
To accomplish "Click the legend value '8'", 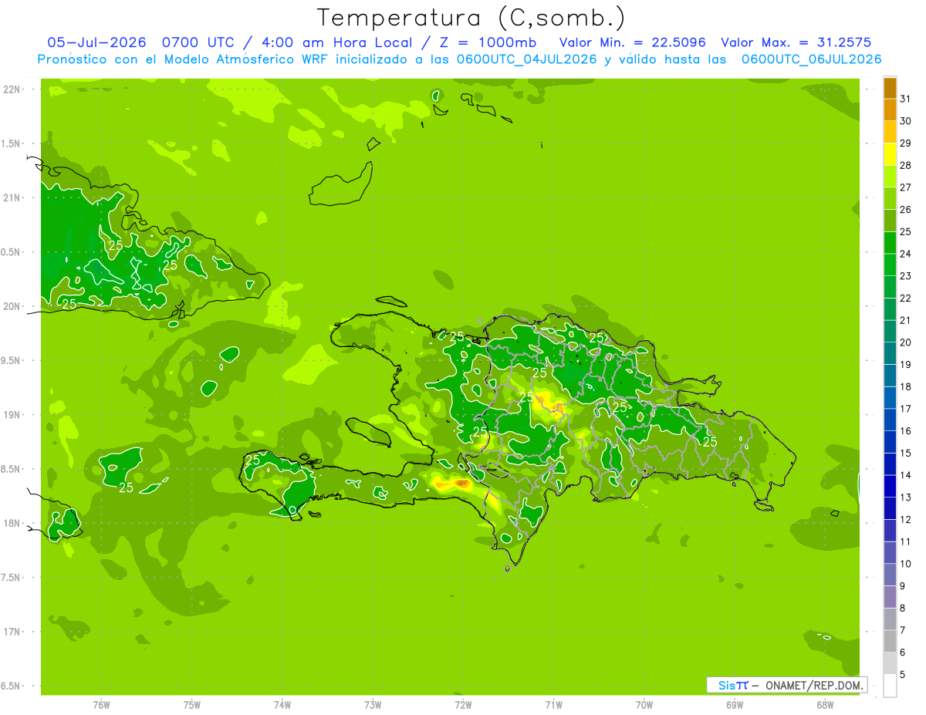I will 902,609.
